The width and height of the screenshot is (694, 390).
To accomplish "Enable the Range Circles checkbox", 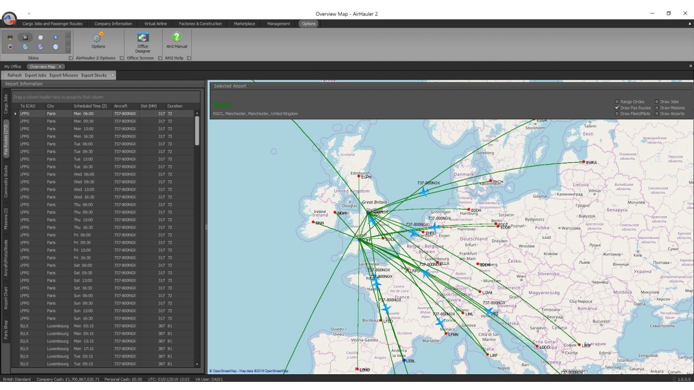I will [616, 101].
